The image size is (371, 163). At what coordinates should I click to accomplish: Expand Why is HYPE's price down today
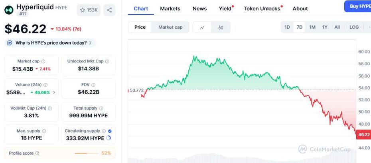[50, 43]
